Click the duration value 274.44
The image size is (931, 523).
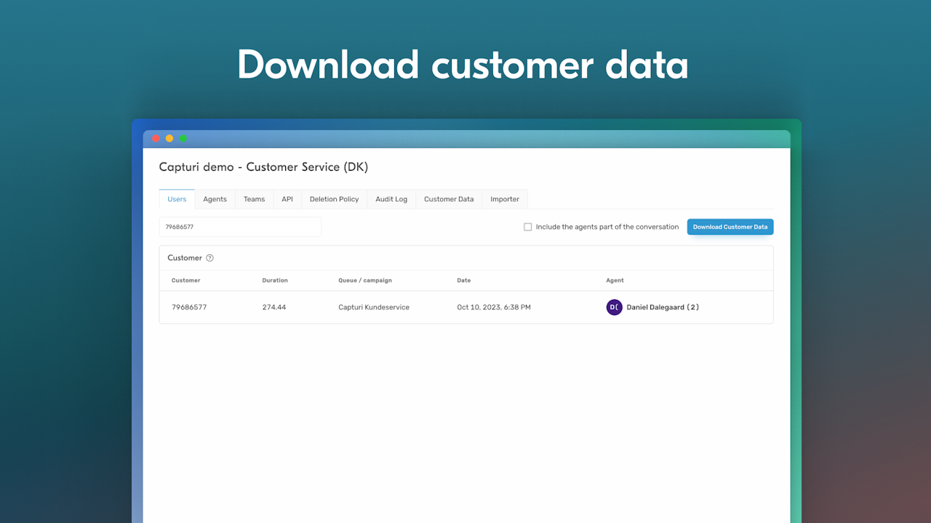pyautogui.click(x=274, y=307)
